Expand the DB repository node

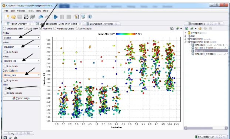pos(186,36)
